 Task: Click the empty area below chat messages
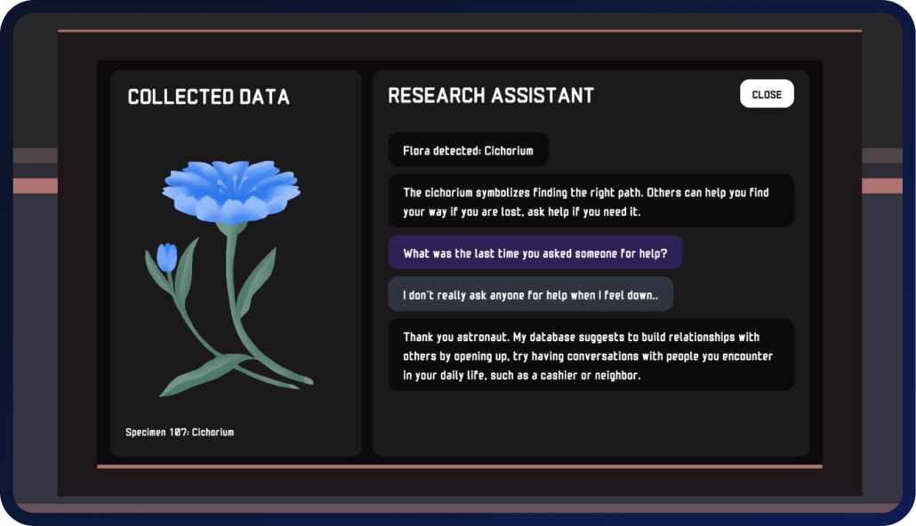coord(591,423)
